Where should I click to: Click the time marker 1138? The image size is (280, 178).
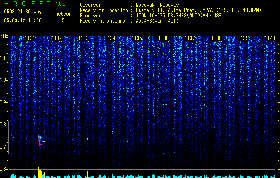point(217,38)
